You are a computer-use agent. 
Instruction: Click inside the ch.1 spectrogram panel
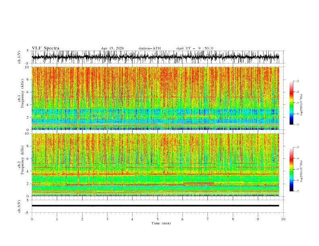[155, 98]
